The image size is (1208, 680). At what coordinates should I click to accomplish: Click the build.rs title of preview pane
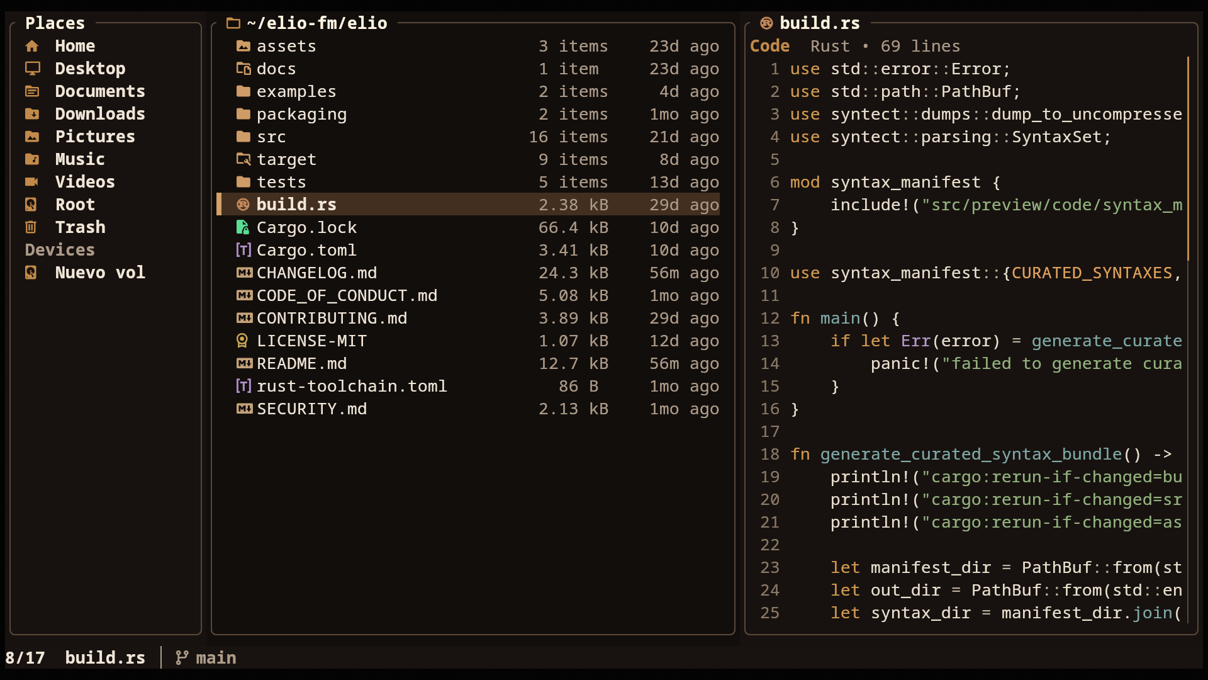coord(820,23)
